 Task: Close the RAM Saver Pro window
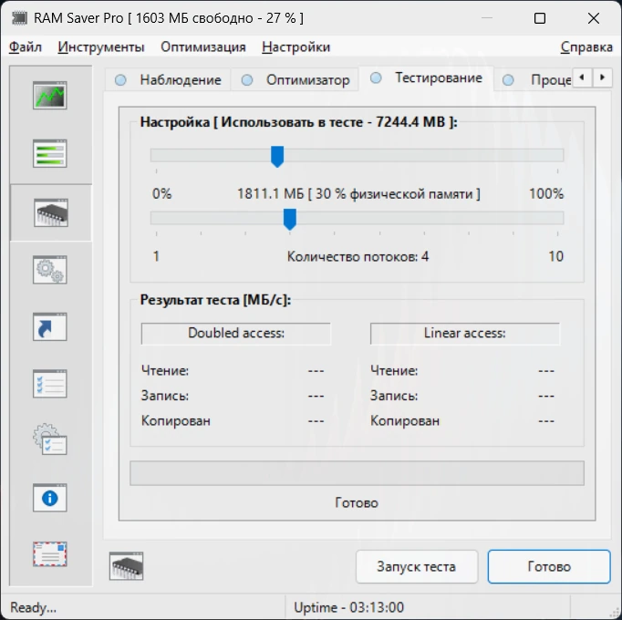[x=594, y=18]
